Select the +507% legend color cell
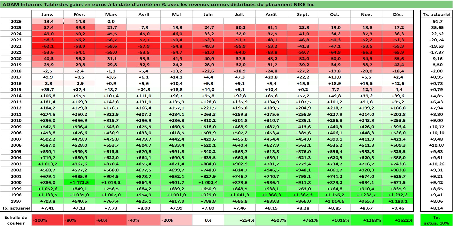The width and height of the screenshot is (454, 226). 271,220
